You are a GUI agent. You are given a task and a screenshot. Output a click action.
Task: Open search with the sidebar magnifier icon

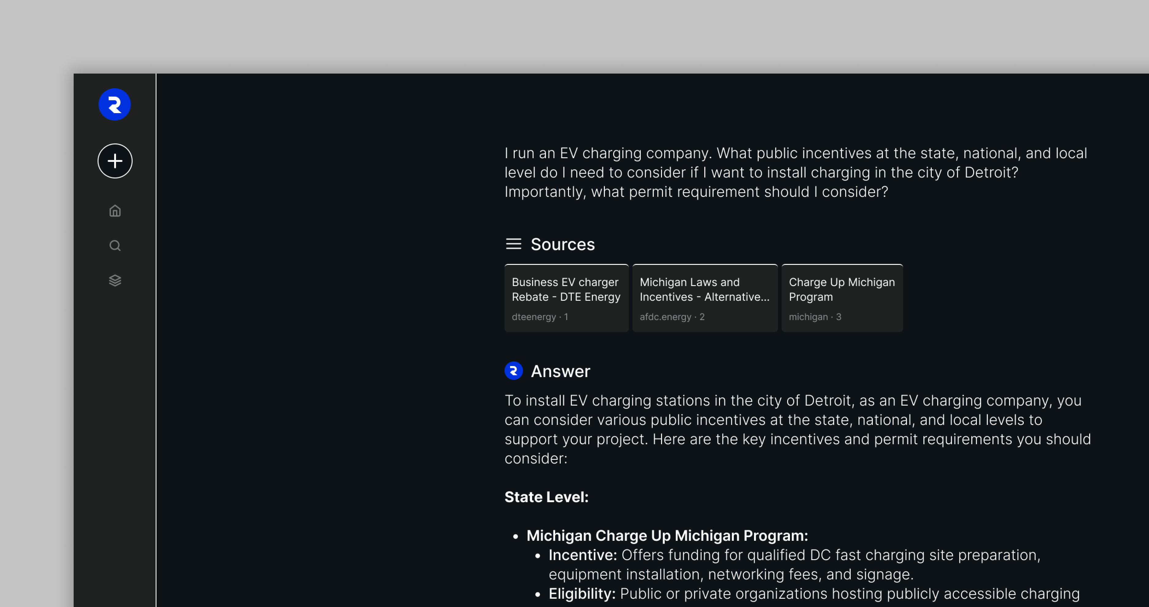(115, 246)
